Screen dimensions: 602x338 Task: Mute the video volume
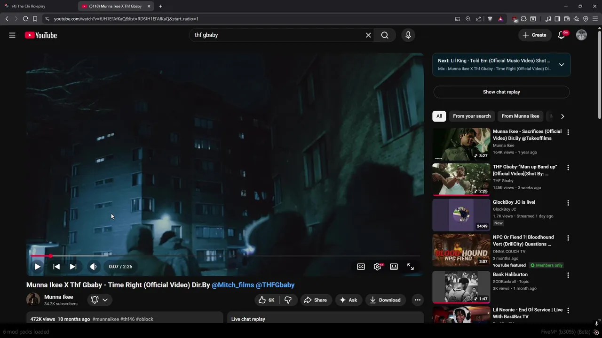coord(94,267)
